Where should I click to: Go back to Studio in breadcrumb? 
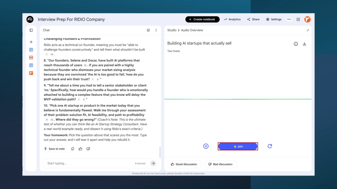coord(172,30)
